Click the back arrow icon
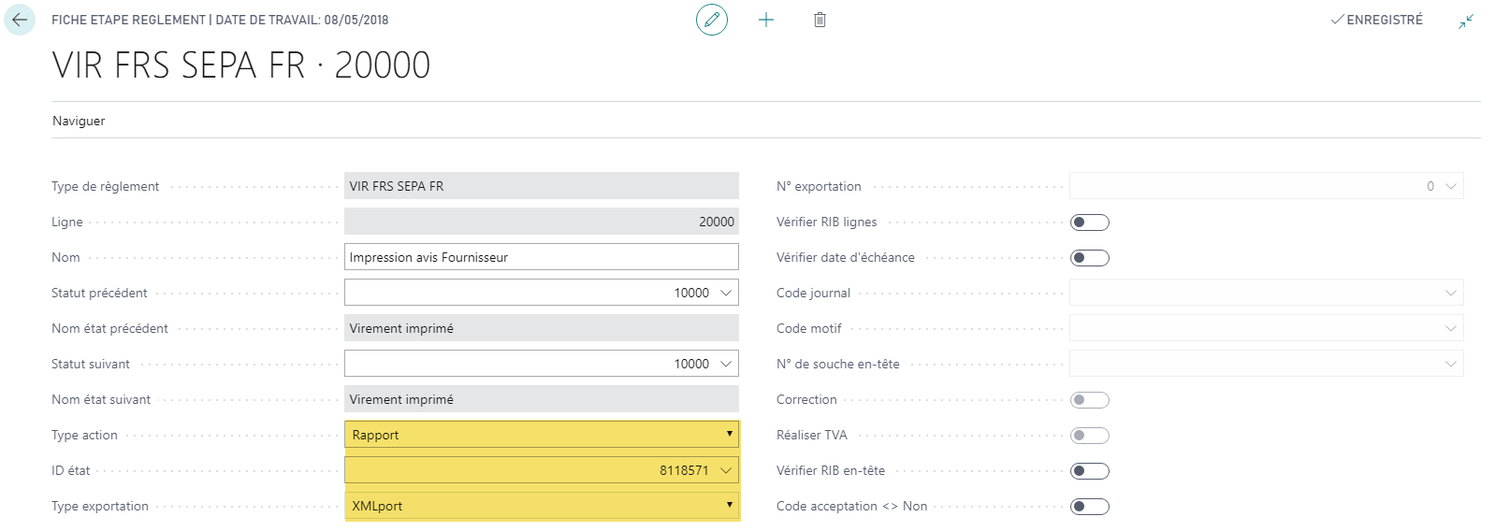1495x531 pixels. (20, 20)
